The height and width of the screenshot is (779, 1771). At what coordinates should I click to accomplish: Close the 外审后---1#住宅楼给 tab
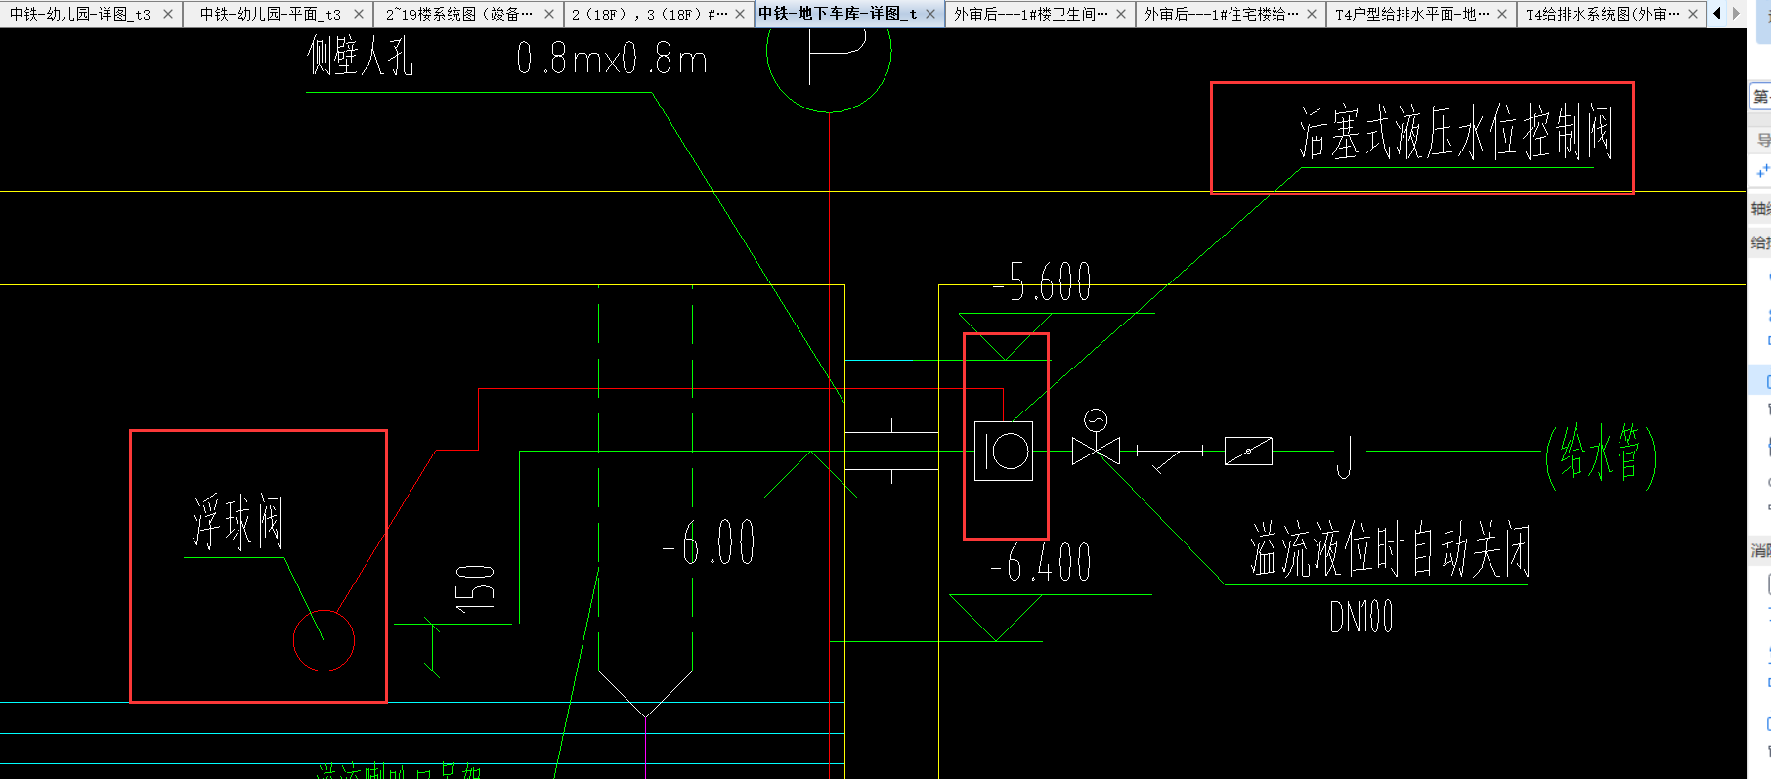tap(1312, 14)
